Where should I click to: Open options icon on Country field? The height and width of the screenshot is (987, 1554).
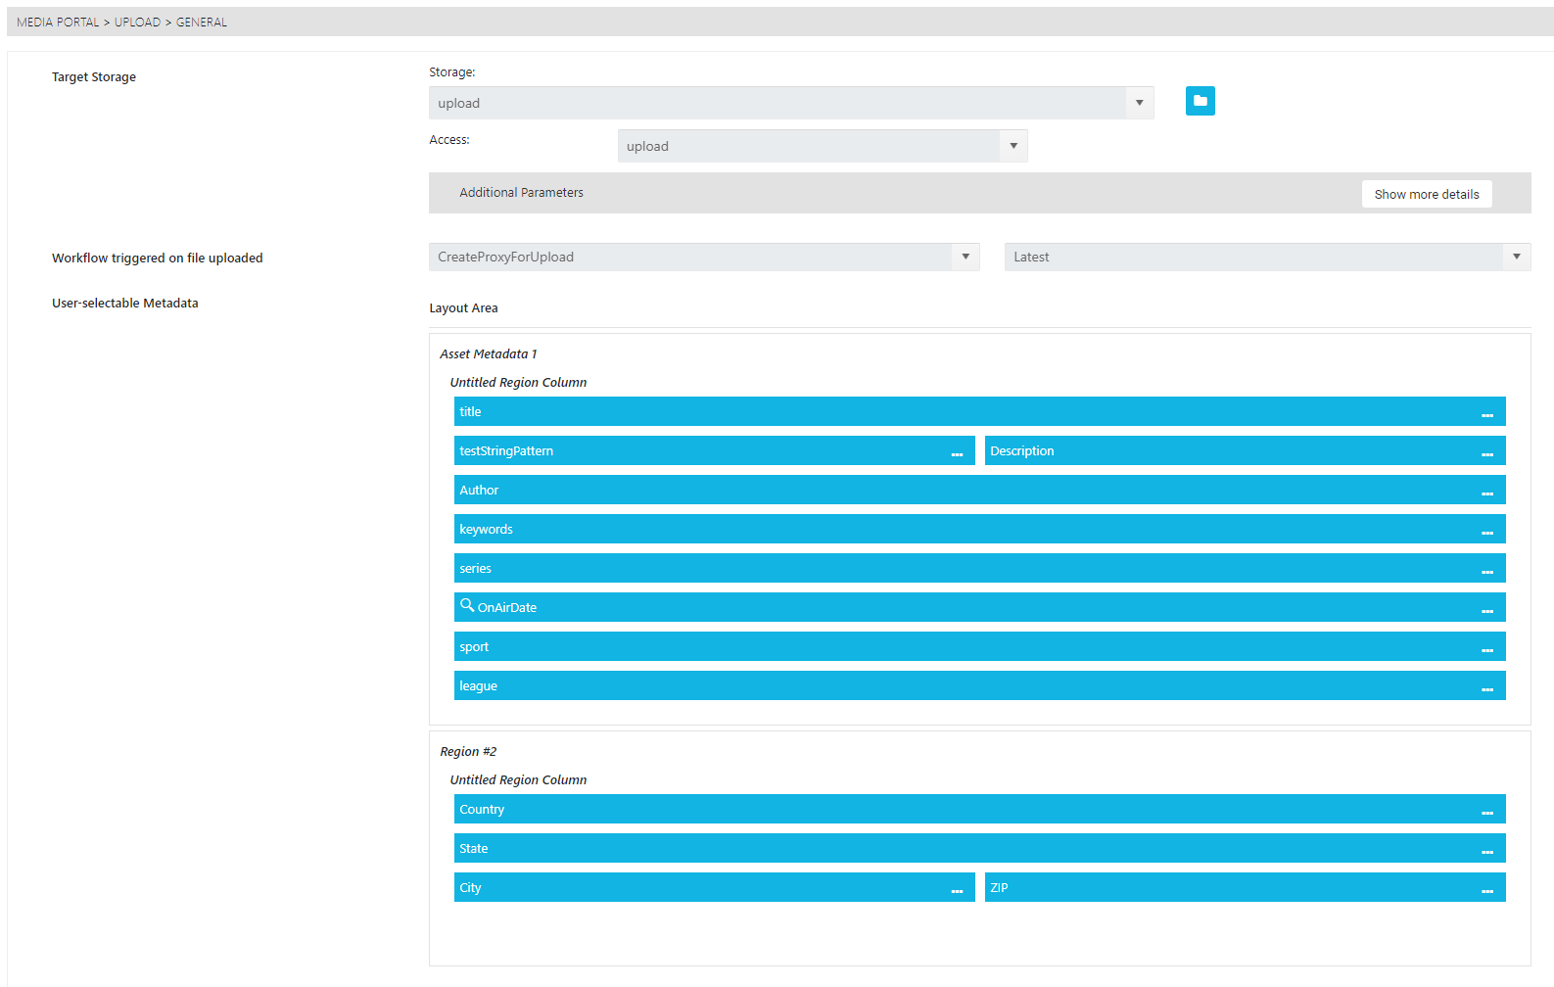[1486, 811]
